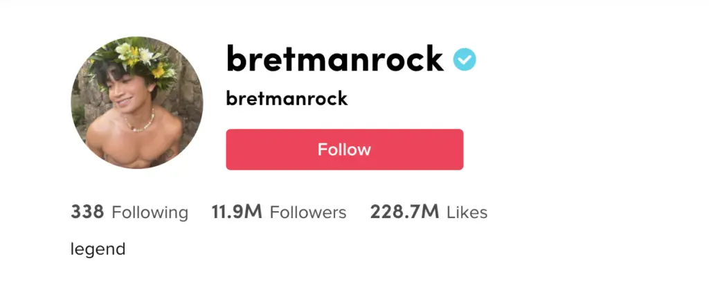Viewport: 709px width, 306px height.
Task: Click the 'legend' bio text
Action: pyautogui.click(x=98, y=249)
